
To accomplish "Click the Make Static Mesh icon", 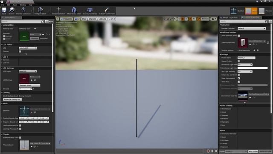I will click(74, 11).
